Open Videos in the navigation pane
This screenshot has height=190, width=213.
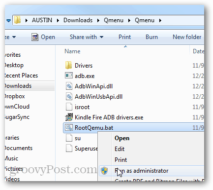coord(12,179)
